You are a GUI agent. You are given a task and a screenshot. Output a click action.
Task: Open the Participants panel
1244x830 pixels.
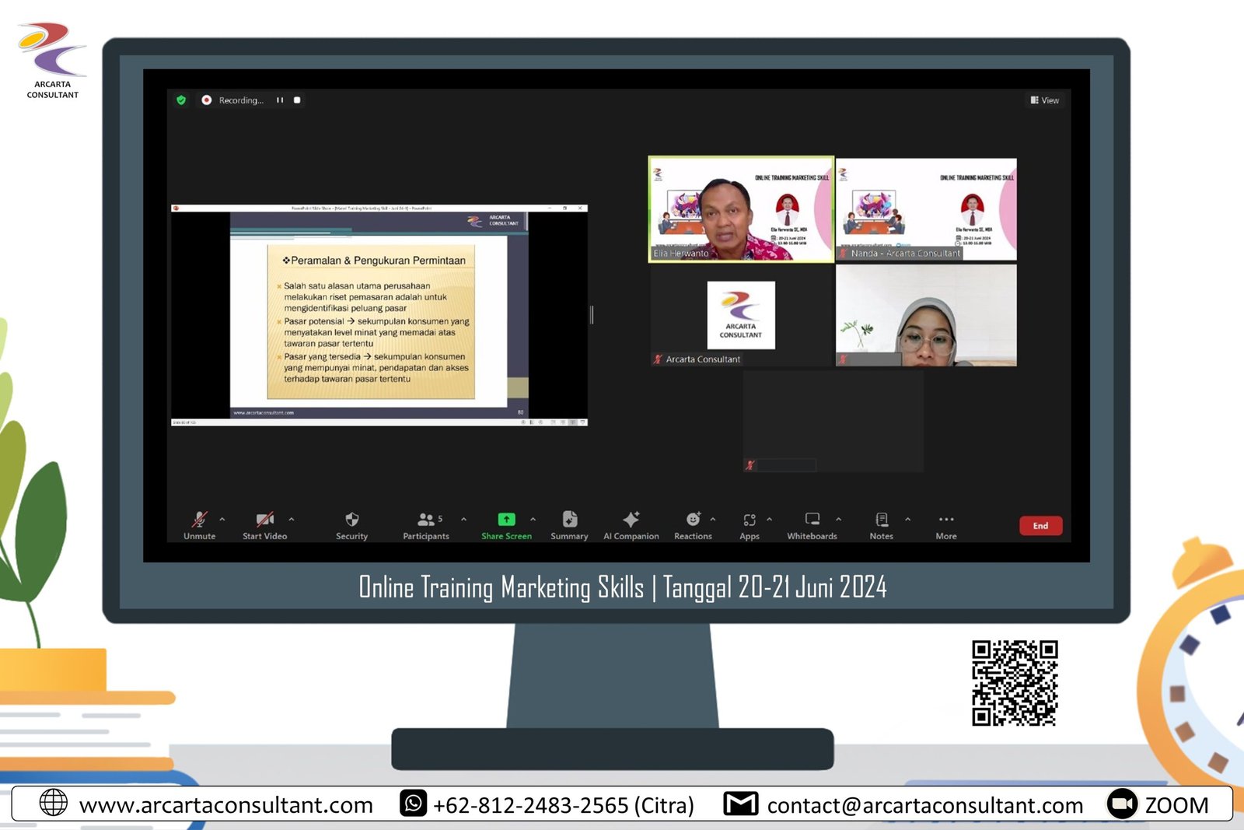click(x=426, y=520)
